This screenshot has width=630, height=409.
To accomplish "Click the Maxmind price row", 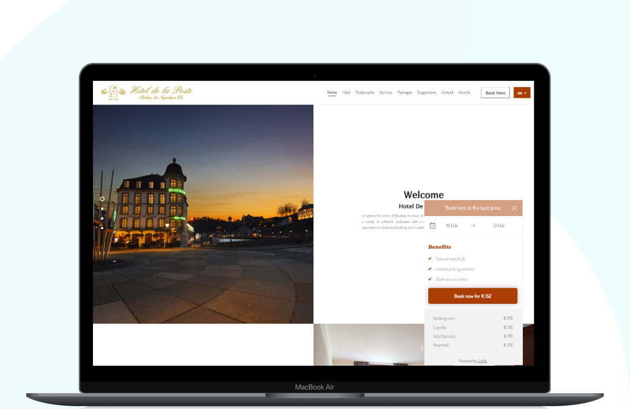I will pos(472,345).
